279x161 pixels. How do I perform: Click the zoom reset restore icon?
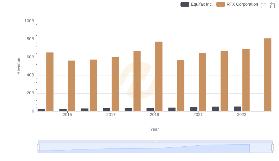272,5
